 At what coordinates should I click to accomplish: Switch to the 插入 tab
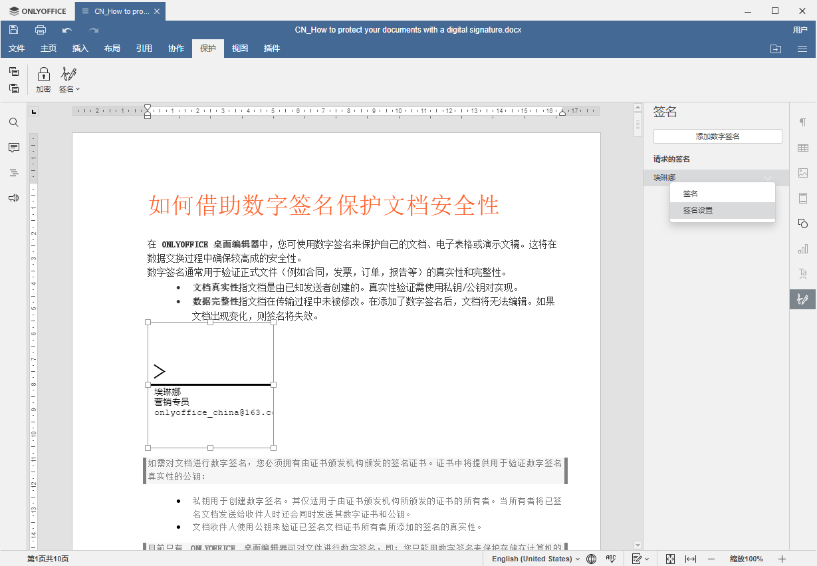80,49
